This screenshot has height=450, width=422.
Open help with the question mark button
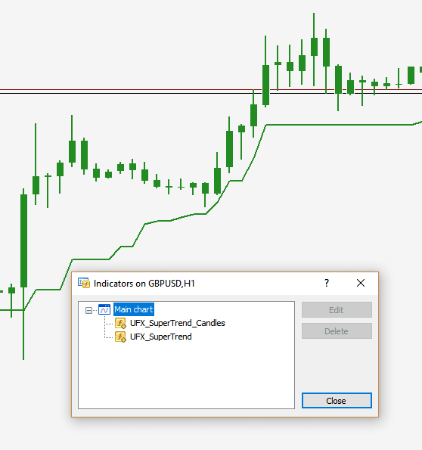click(327, 284)
